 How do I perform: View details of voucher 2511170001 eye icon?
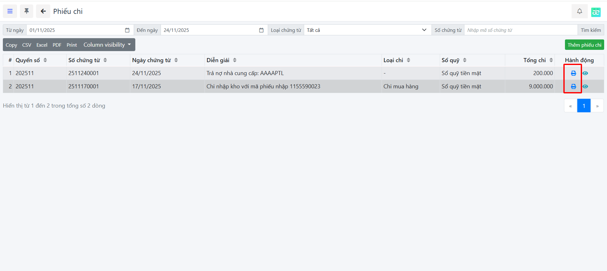pos(585,86)
